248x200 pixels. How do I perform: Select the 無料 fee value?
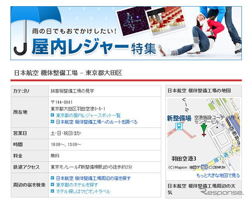click(55, 156)
